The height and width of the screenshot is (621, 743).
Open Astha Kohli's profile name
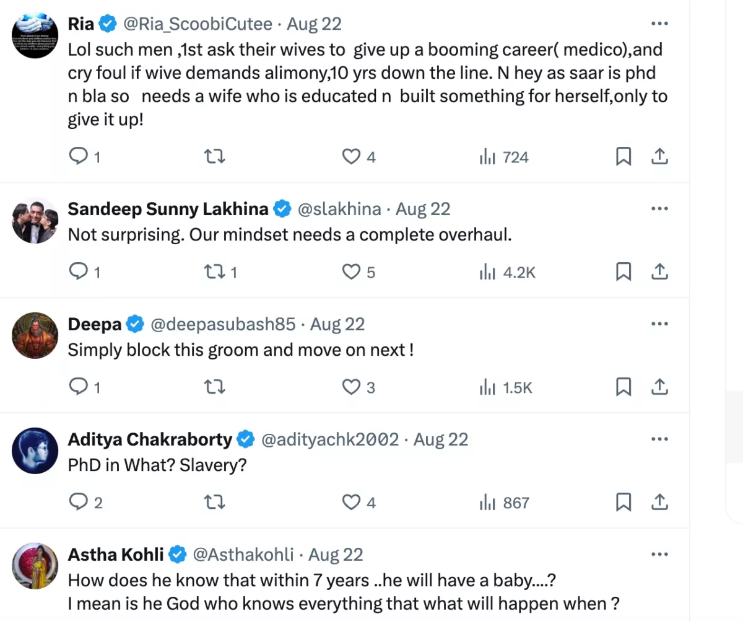(x=116, y=554)
